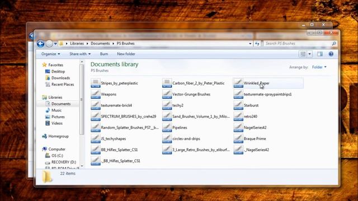Select the techy2 brush file icon

pos(167,106)
